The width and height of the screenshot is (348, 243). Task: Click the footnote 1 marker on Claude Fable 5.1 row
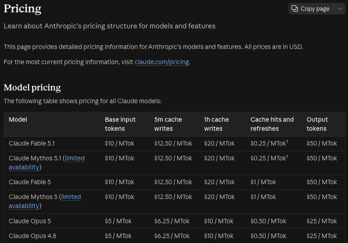287,141
